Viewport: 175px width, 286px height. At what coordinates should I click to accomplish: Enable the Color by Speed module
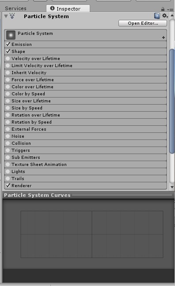pos(8,94)
